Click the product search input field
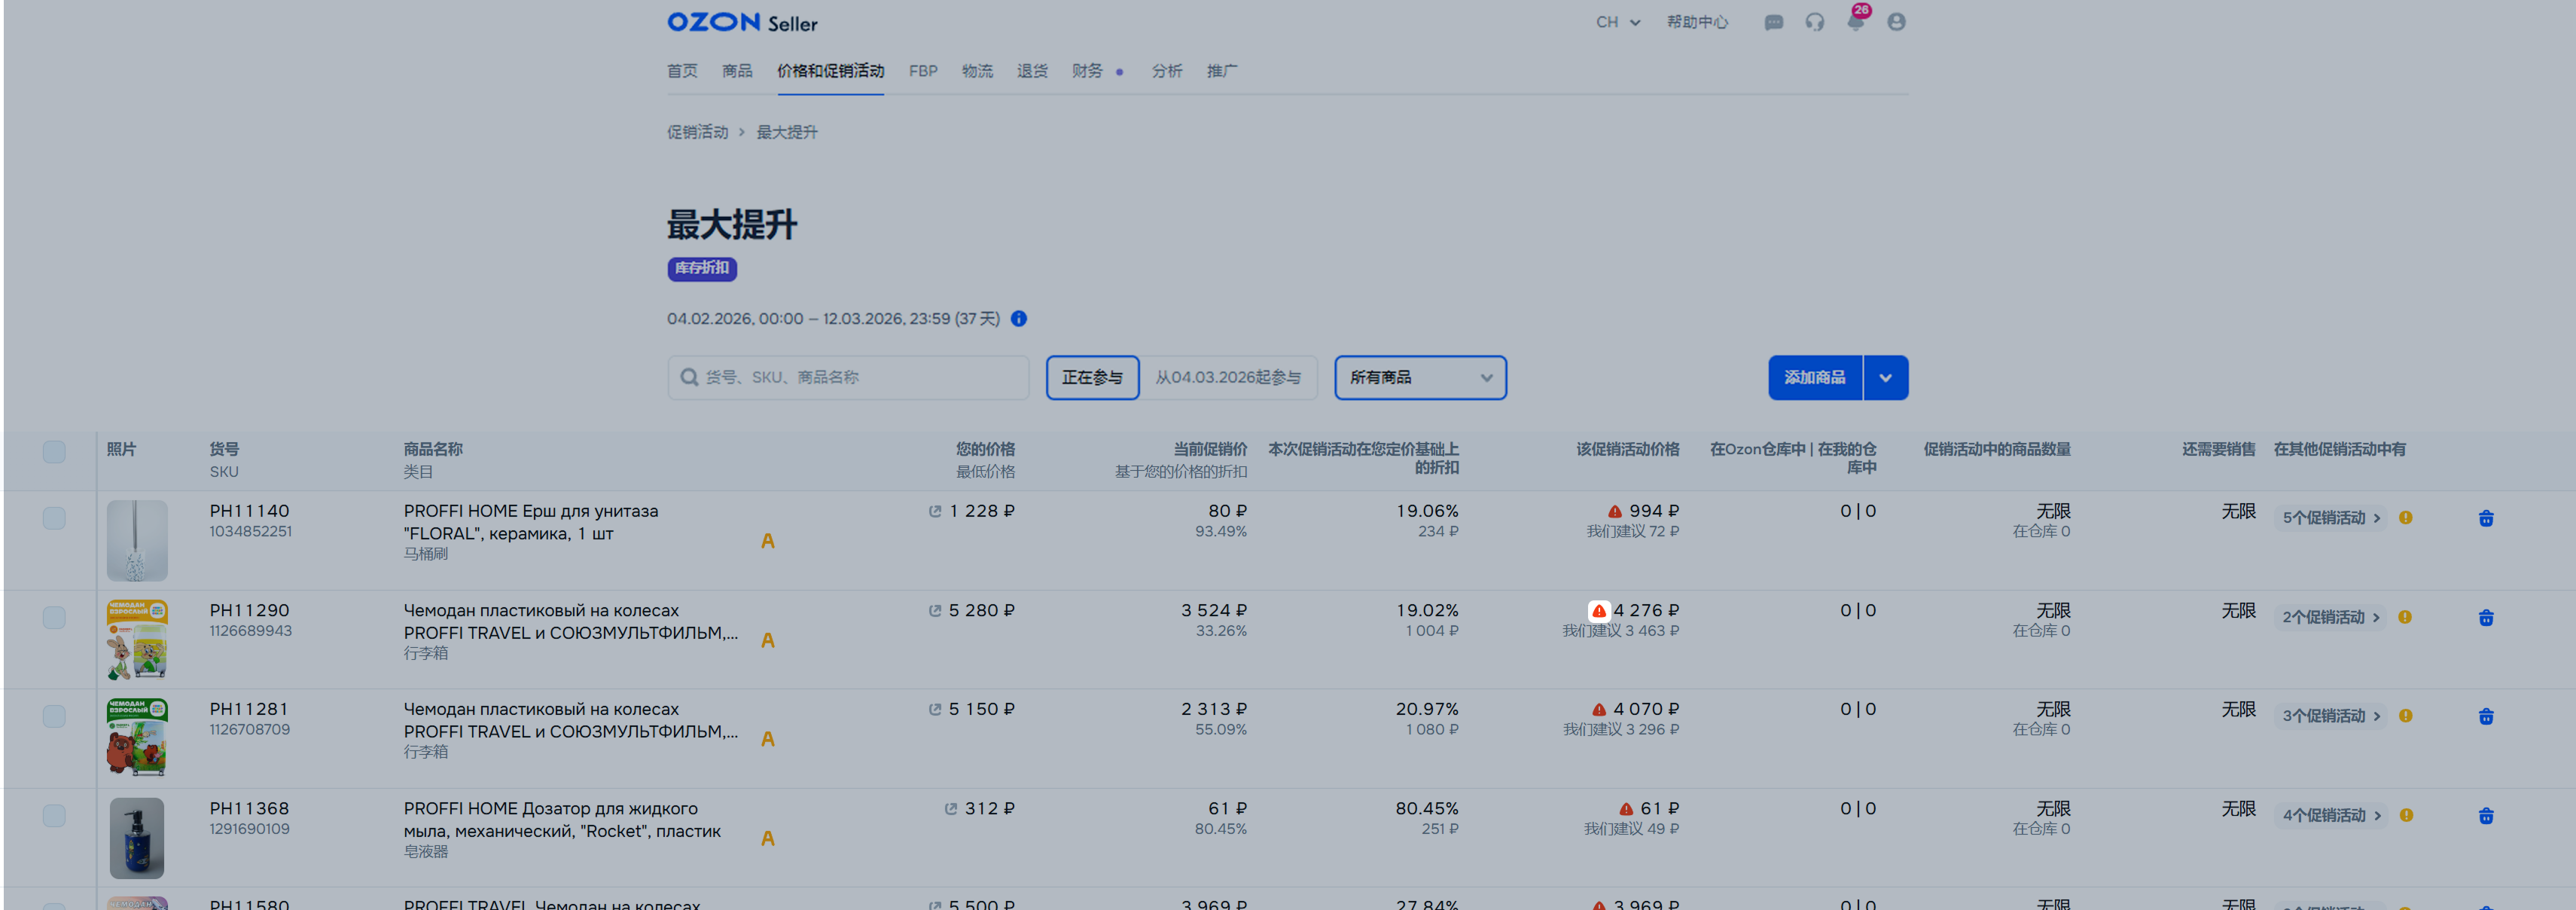The width and height of the screenshot is (2576, 910). point(848,378)
